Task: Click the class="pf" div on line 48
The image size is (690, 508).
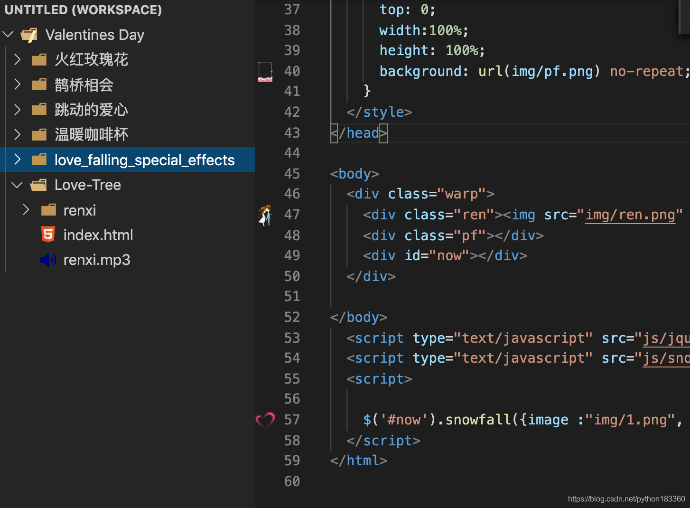Action: click(x=453, y=235)
